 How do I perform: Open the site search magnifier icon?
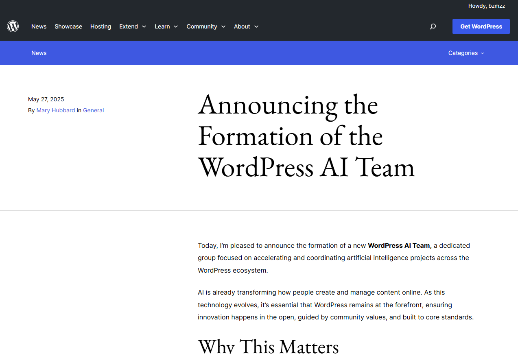click(x=433, y=26)
